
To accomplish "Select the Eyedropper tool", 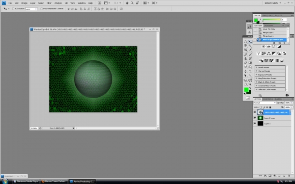I will [x=250, y=50].
